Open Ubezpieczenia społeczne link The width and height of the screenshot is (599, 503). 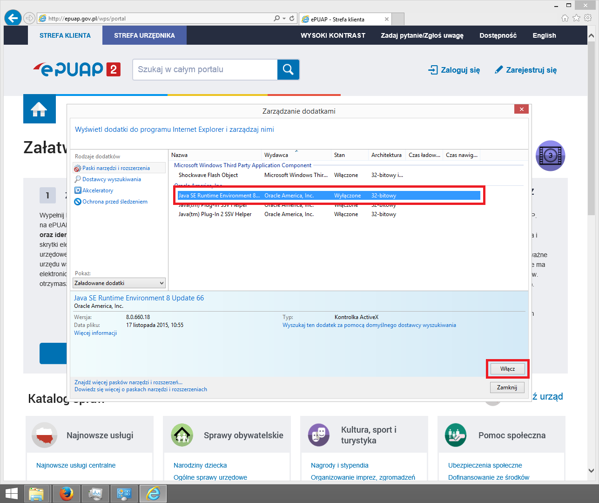[x=485, y=465]
